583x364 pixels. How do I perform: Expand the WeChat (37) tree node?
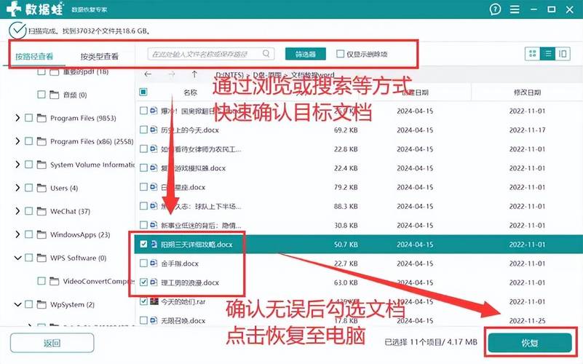coord(17,211)
